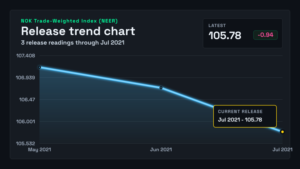This screenshot has width=300, height=169.
Task: Click the Latest 105.78 value
Action: point(225,36)
